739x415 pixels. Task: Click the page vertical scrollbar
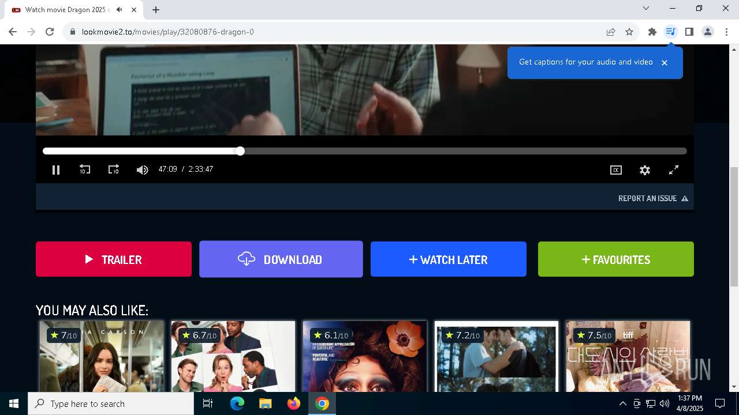coord(734,228)
